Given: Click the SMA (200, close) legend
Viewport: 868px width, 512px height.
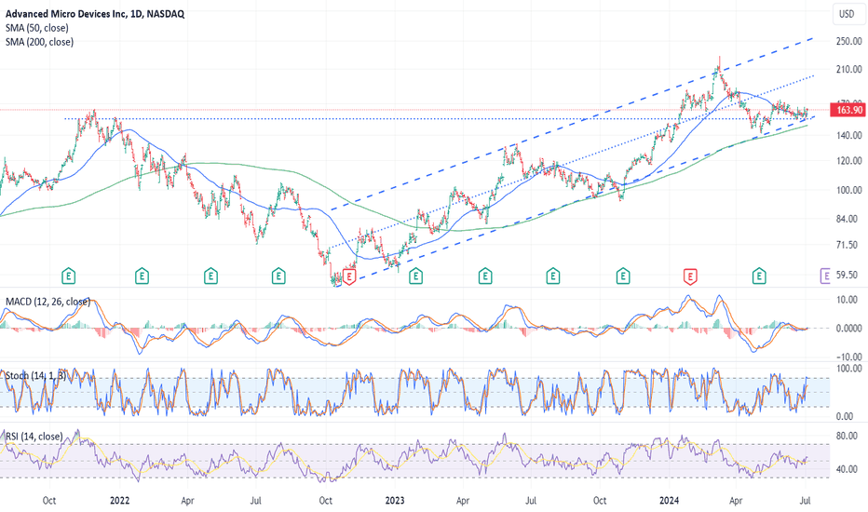Looking at the screenshot, I should (39, 42).
